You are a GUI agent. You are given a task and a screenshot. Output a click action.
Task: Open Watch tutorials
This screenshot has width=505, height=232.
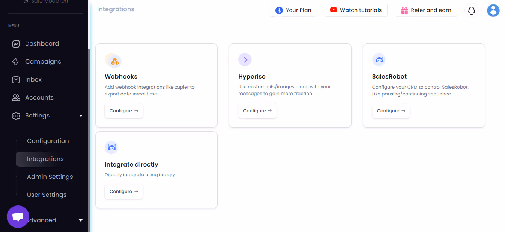tap(356, 10)
